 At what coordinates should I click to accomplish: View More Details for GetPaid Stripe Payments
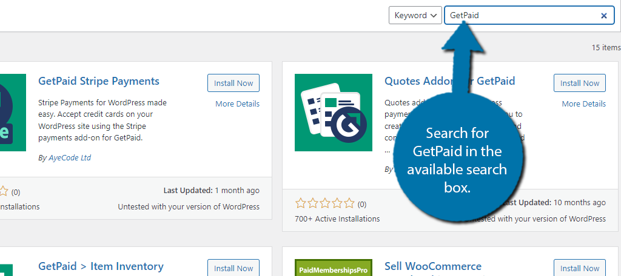(237, 103)
